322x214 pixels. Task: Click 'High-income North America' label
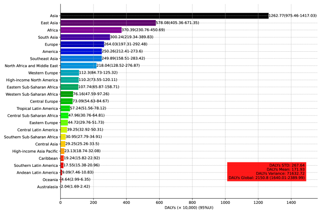tap(32, 80)
